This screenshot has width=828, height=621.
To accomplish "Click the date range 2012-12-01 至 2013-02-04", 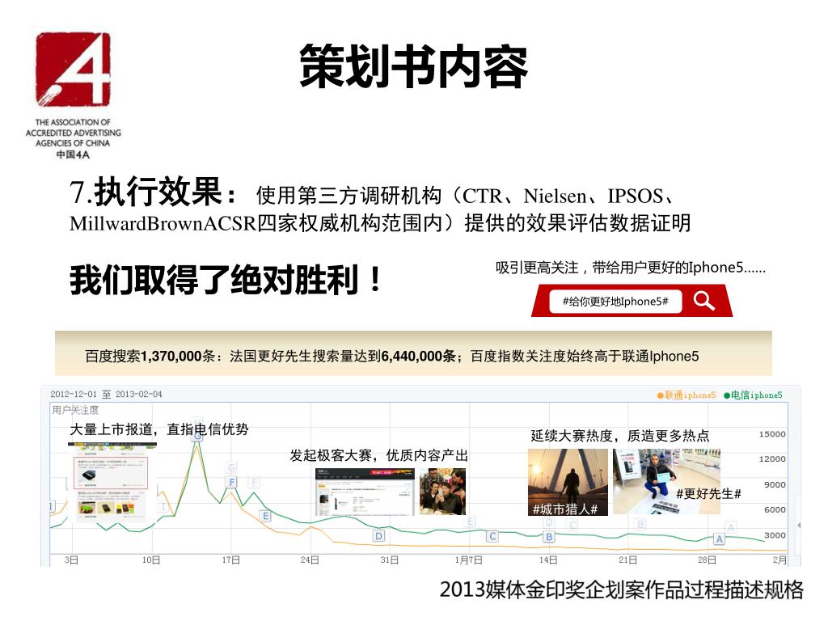I will tap(106, 394).
